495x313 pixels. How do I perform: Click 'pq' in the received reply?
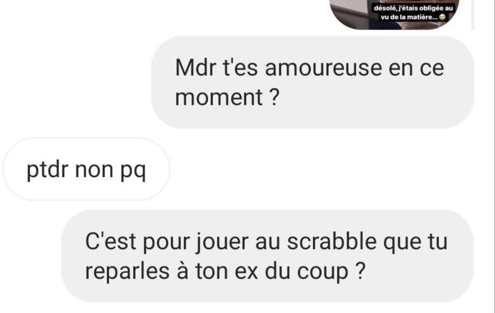point(133,172)
